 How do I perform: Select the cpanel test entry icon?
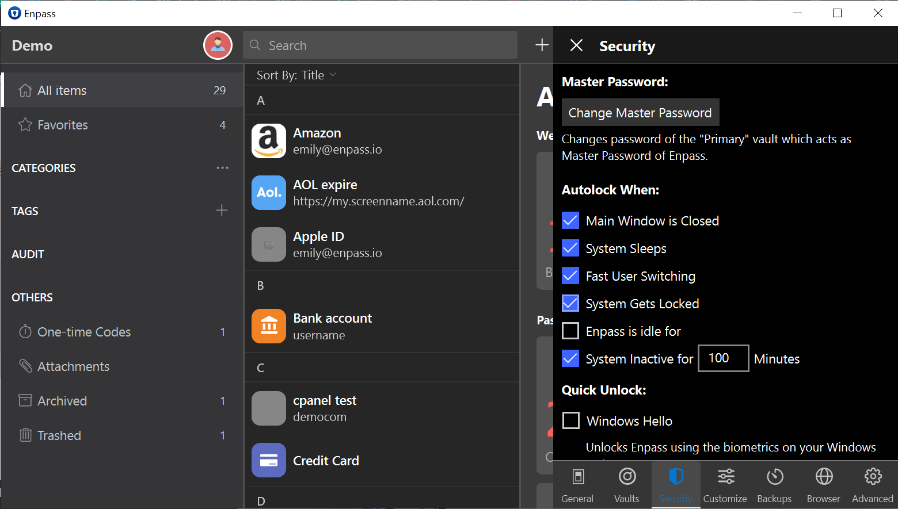point(269,408)
